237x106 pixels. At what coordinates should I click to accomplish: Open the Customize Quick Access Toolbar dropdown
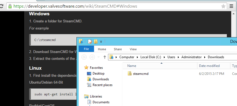tap(101, 42)
